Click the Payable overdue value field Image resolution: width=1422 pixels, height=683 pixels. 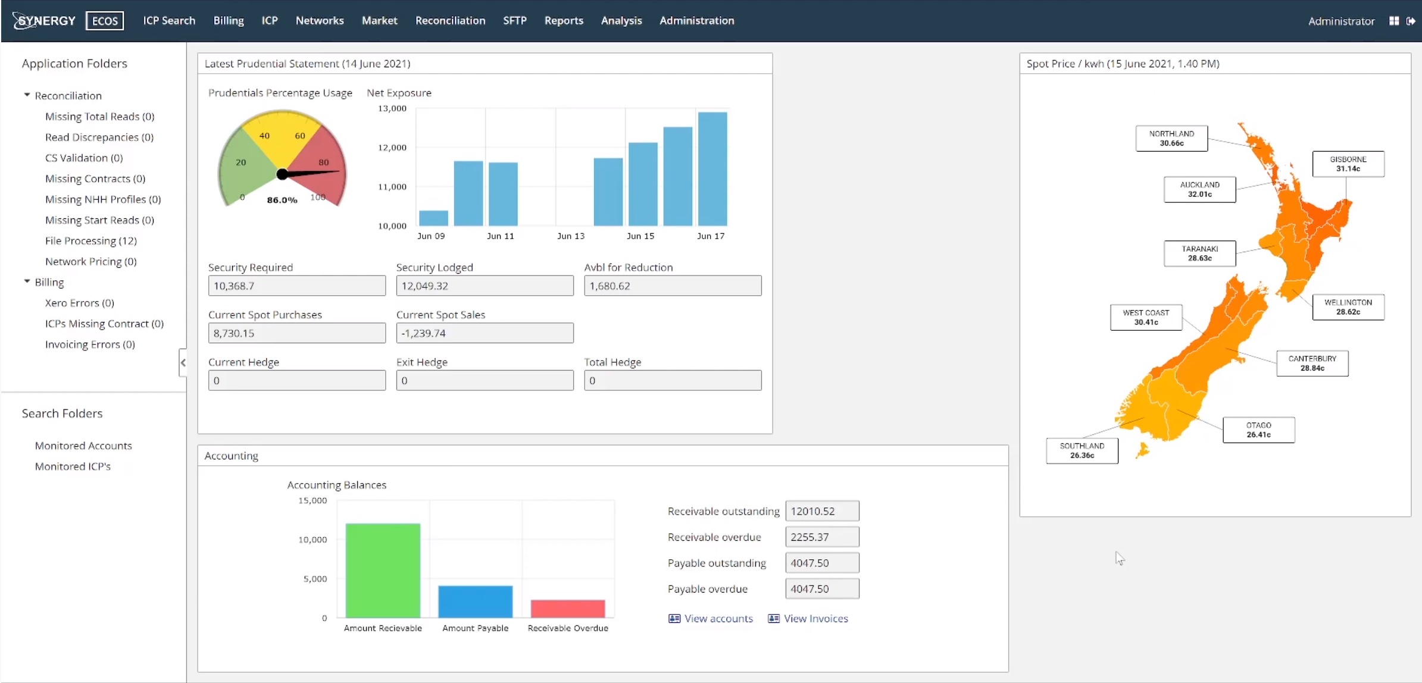click(822, 589)
